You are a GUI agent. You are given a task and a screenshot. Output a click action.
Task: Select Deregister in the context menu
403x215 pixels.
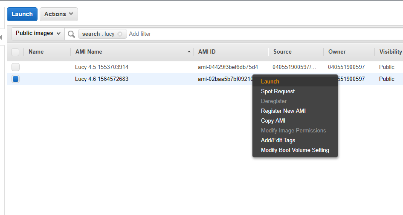[295, 101]
